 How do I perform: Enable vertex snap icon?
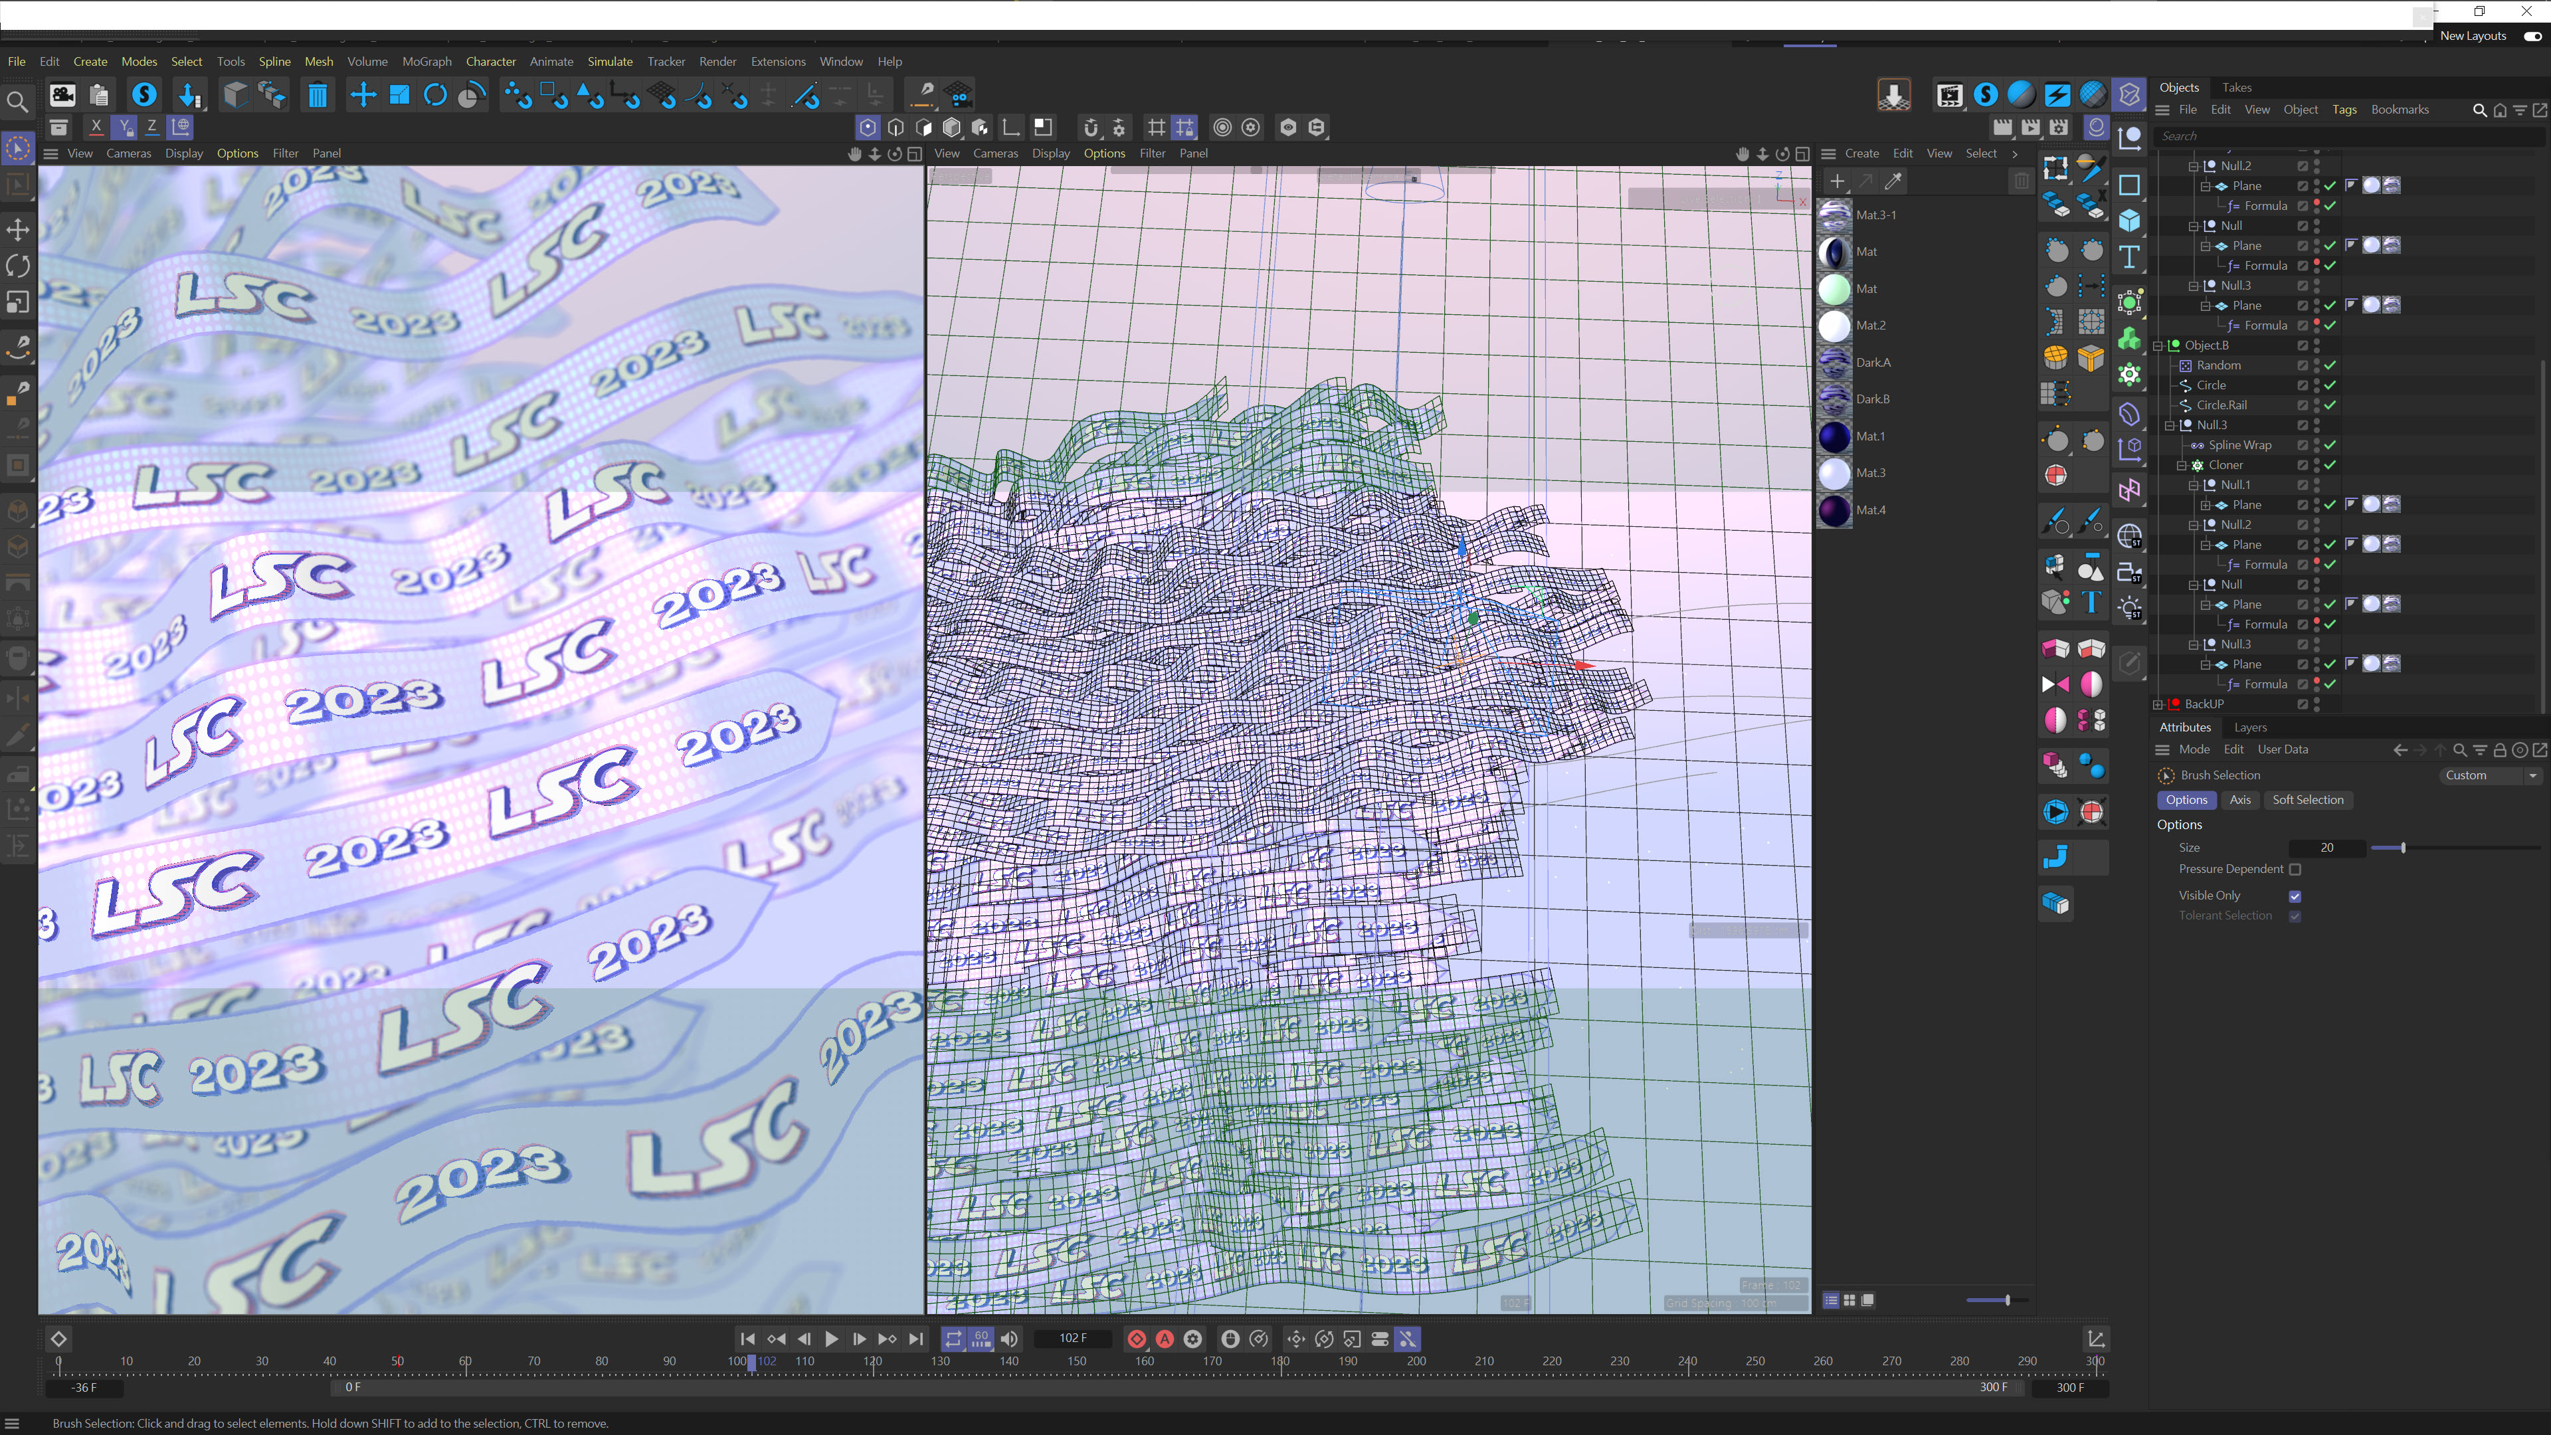pyautogui.click(x=517, y=95)
